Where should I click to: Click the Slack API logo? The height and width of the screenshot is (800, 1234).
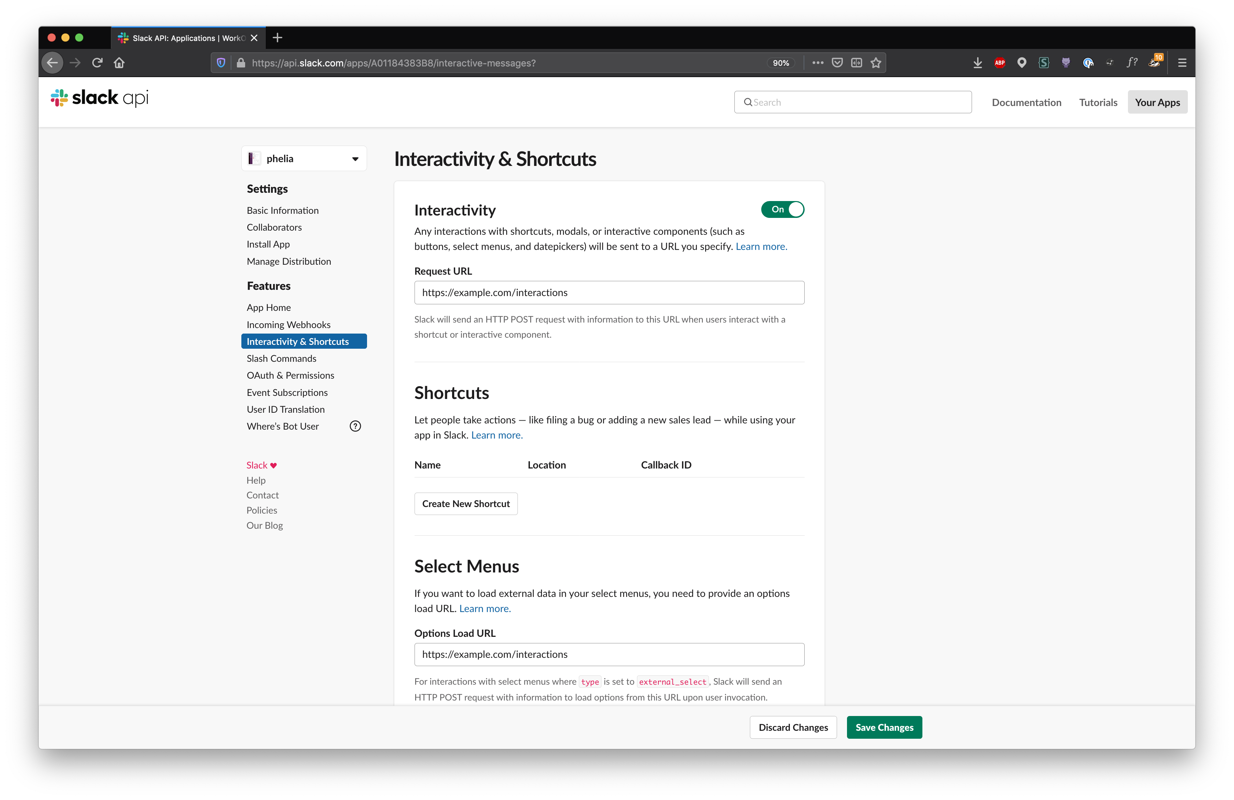point(100,97)
